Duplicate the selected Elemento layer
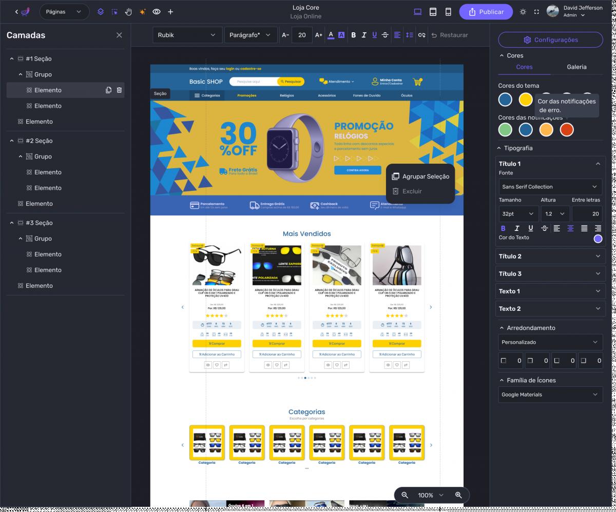Image resolution: width=616 pixels, height=512 pixels. [108, 90]
